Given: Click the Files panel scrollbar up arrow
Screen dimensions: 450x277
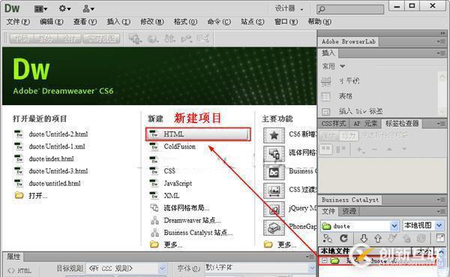Looking at the screenshot, I should [x=442, y=251].
